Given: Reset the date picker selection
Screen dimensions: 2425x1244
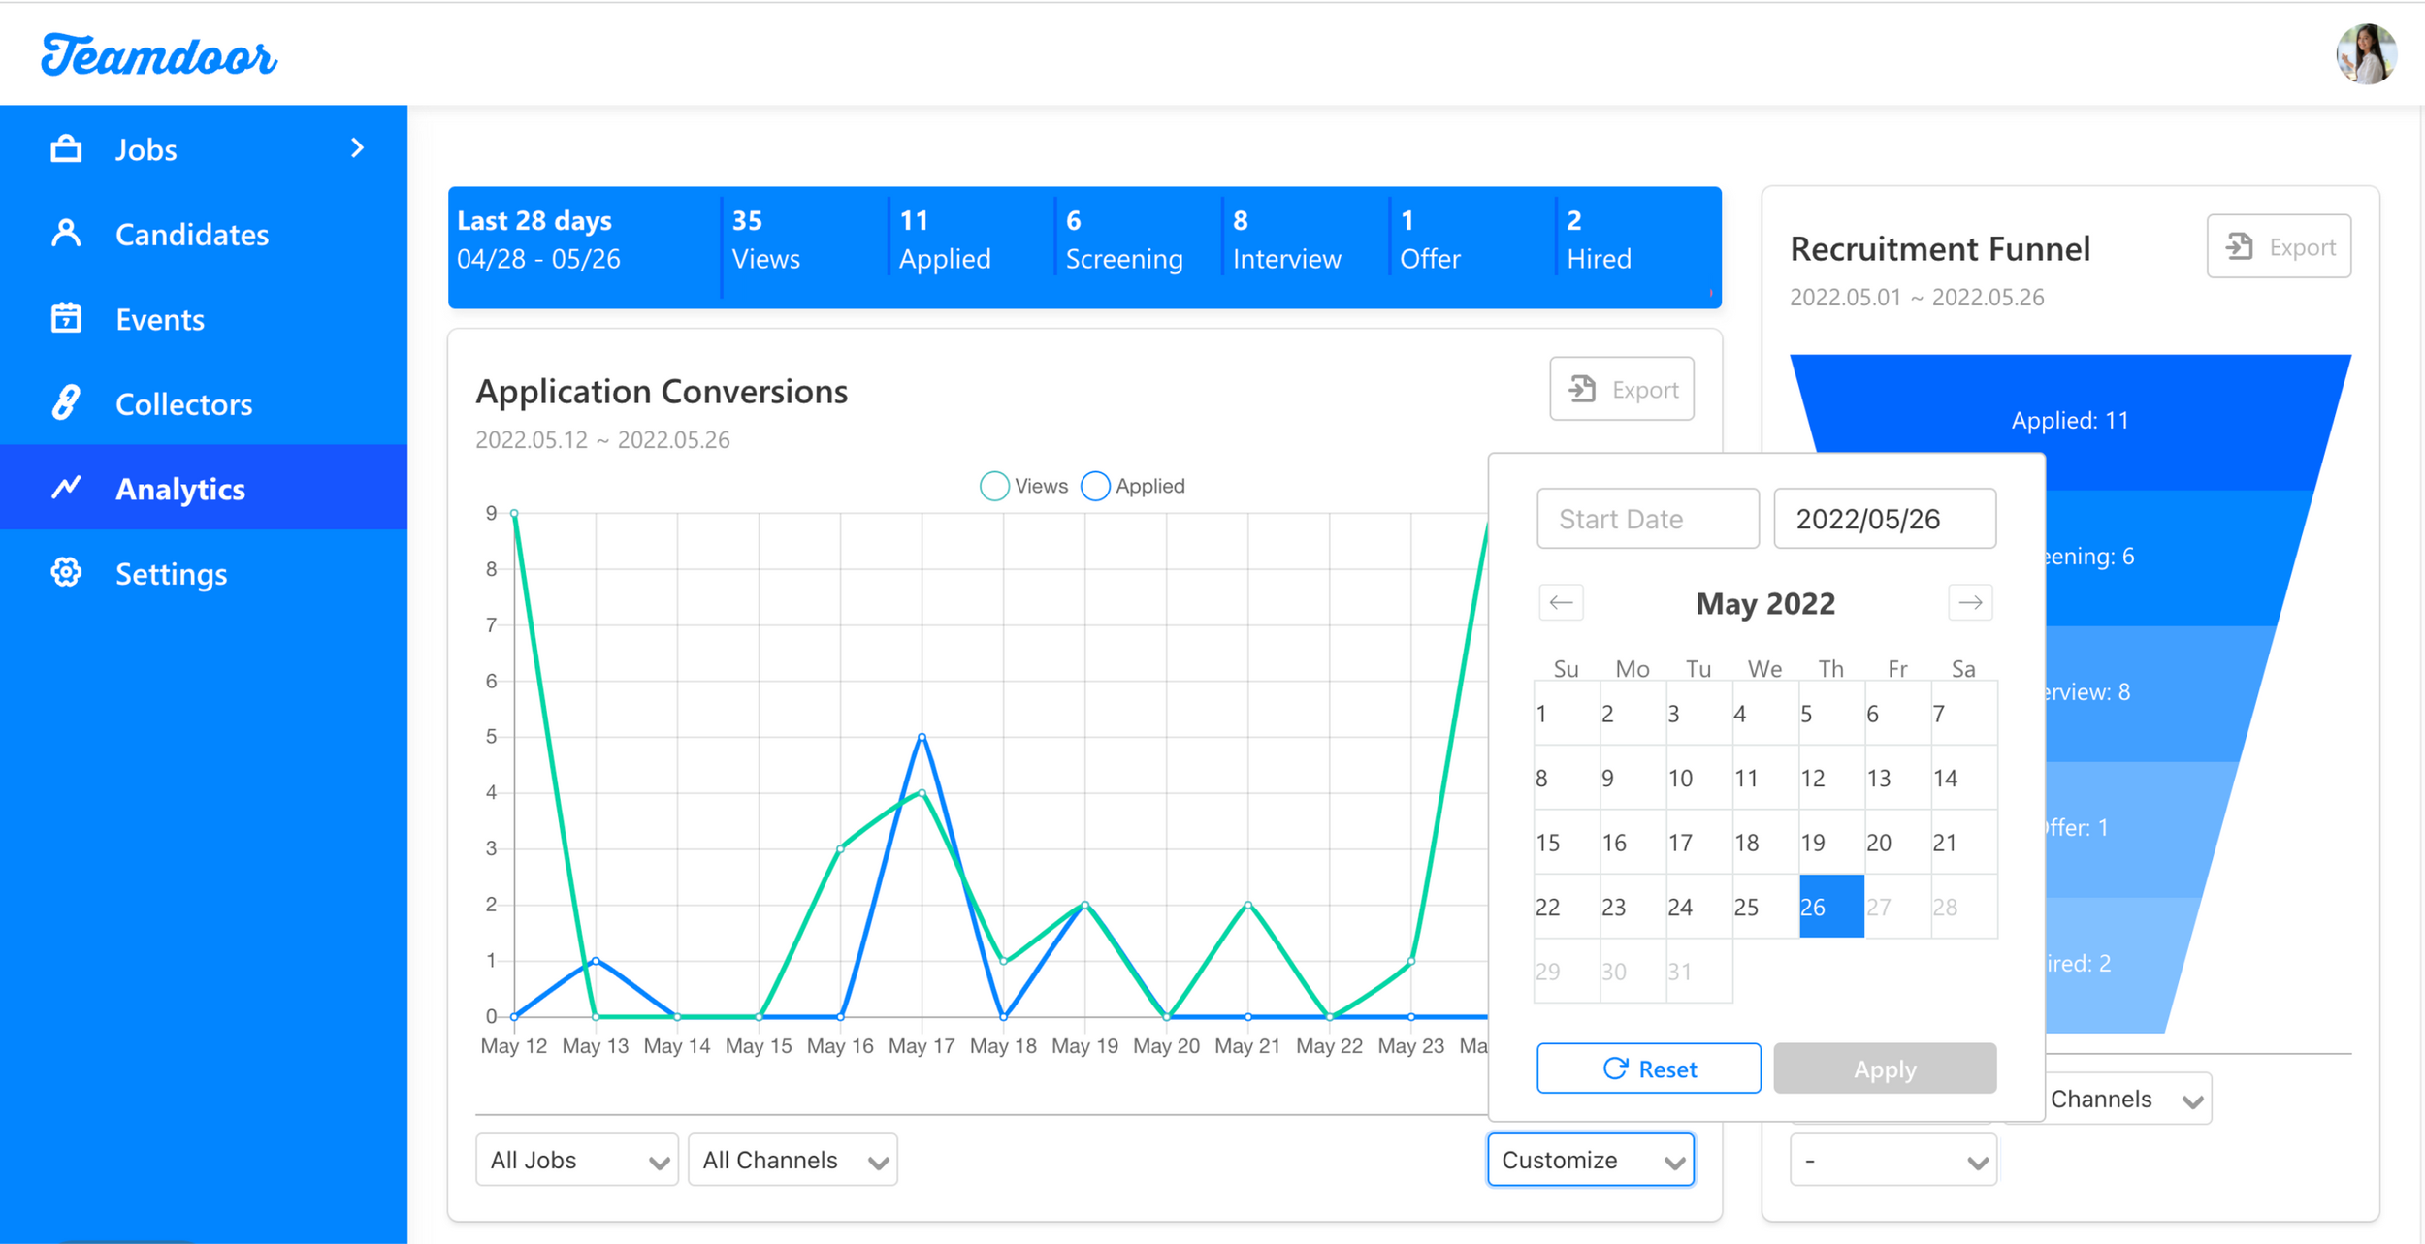Looking at the screenshot, I should [1648, 1069].
